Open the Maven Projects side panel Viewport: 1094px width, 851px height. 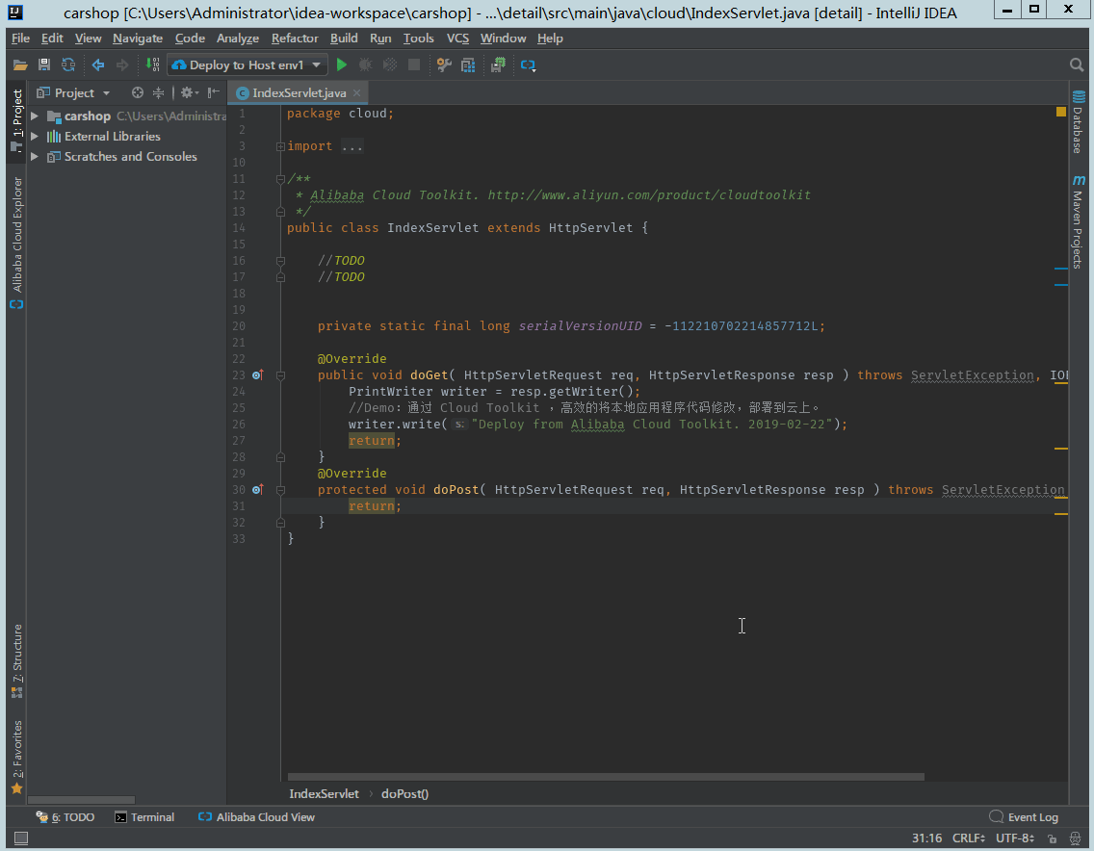[1078, 221]
